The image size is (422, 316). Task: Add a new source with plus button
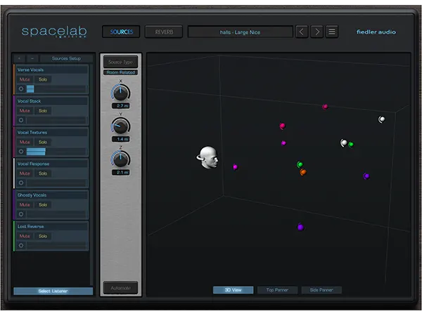click(x=20, y=58)
